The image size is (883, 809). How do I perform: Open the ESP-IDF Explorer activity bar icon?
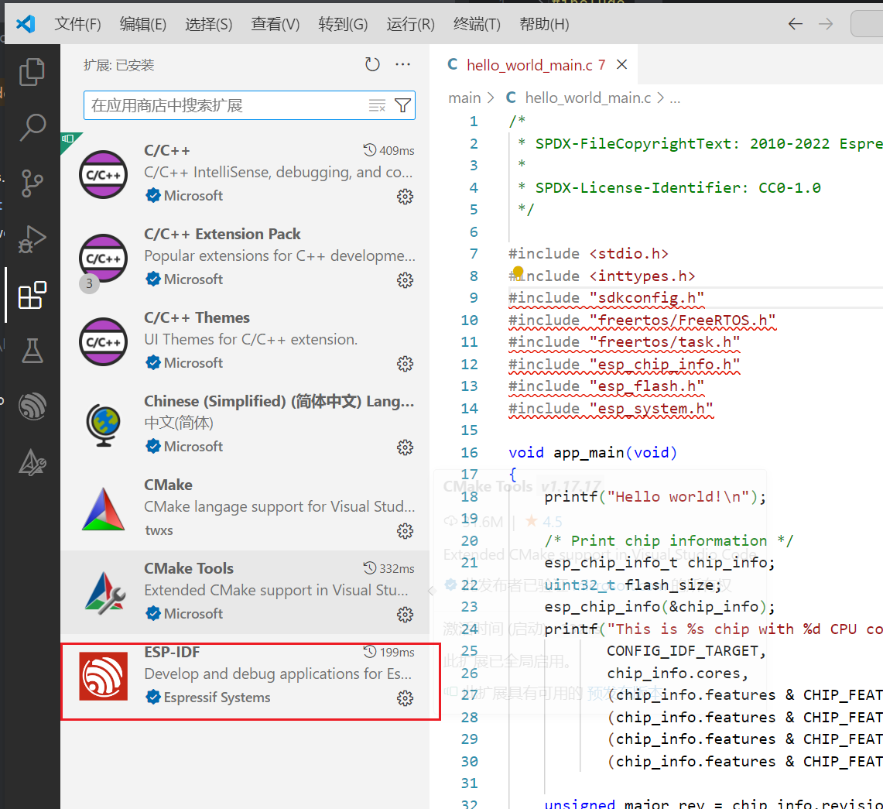32,406
